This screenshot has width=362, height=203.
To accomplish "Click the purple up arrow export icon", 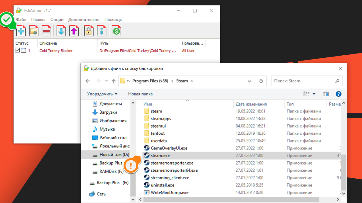I will (x=74, y=31).
